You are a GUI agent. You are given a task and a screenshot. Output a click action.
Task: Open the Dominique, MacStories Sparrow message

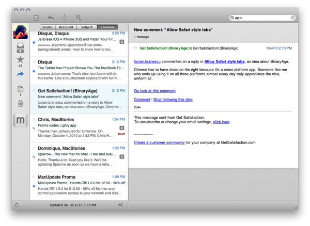point(79,157)
